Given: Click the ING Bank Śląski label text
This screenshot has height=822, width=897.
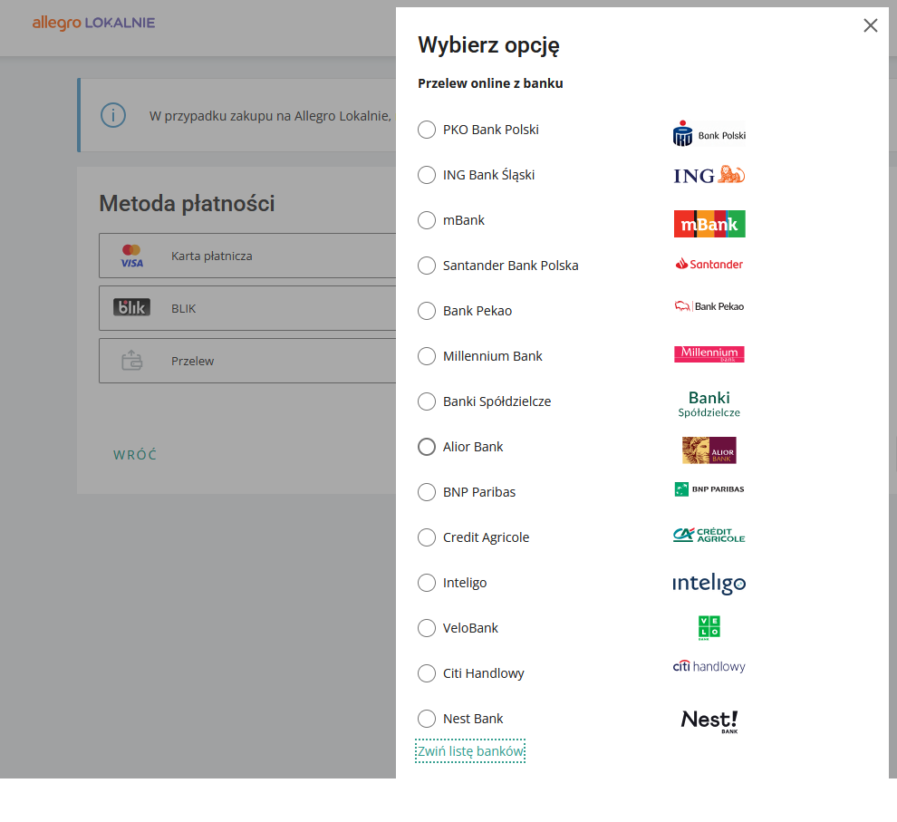Looking at the screenshot, I should pos(489,175).
